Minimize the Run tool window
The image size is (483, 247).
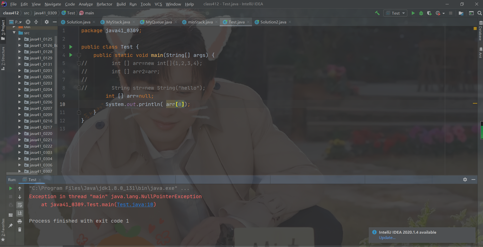473,180
